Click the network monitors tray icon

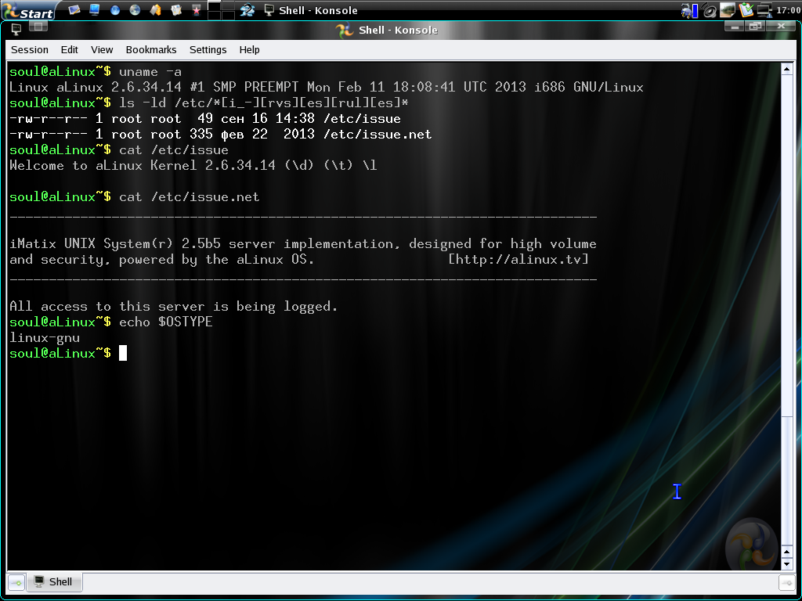tap(764, 10)
